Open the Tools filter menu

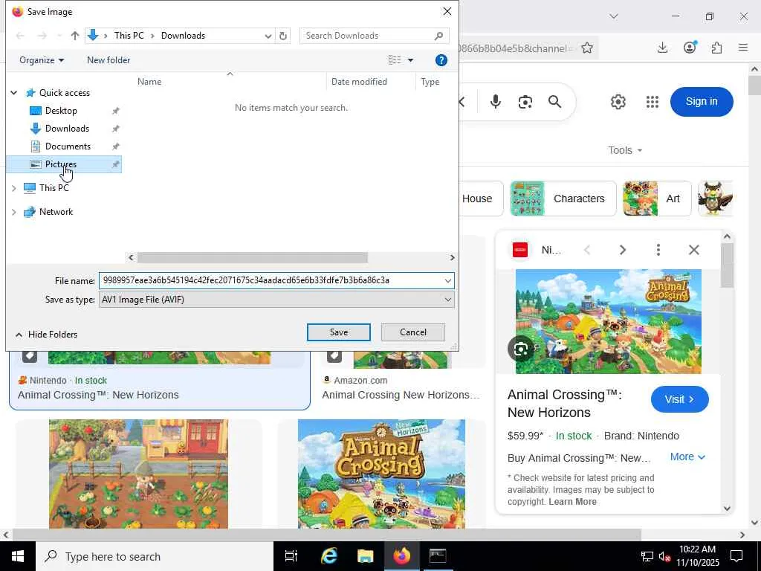point(625,150)
